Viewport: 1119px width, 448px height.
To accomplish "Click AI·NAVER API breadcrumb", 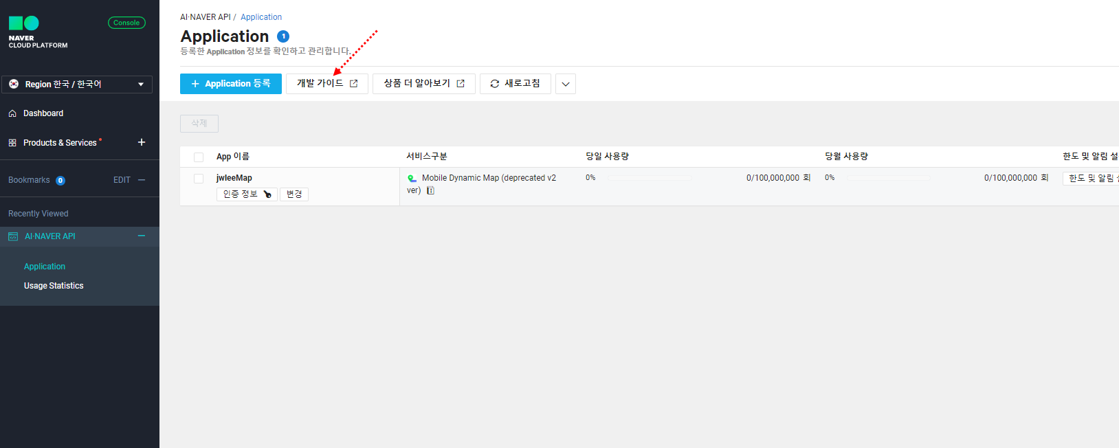I will tap(206, 17).
